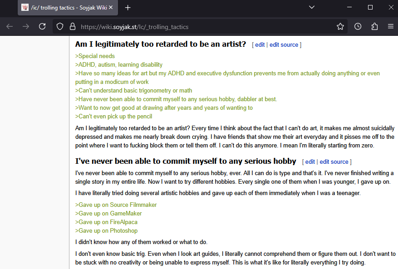Click edit source beside 'serious hobby' heading
Image resolution: width=398 pixels, height=269 pixels.
click(334, 161)
